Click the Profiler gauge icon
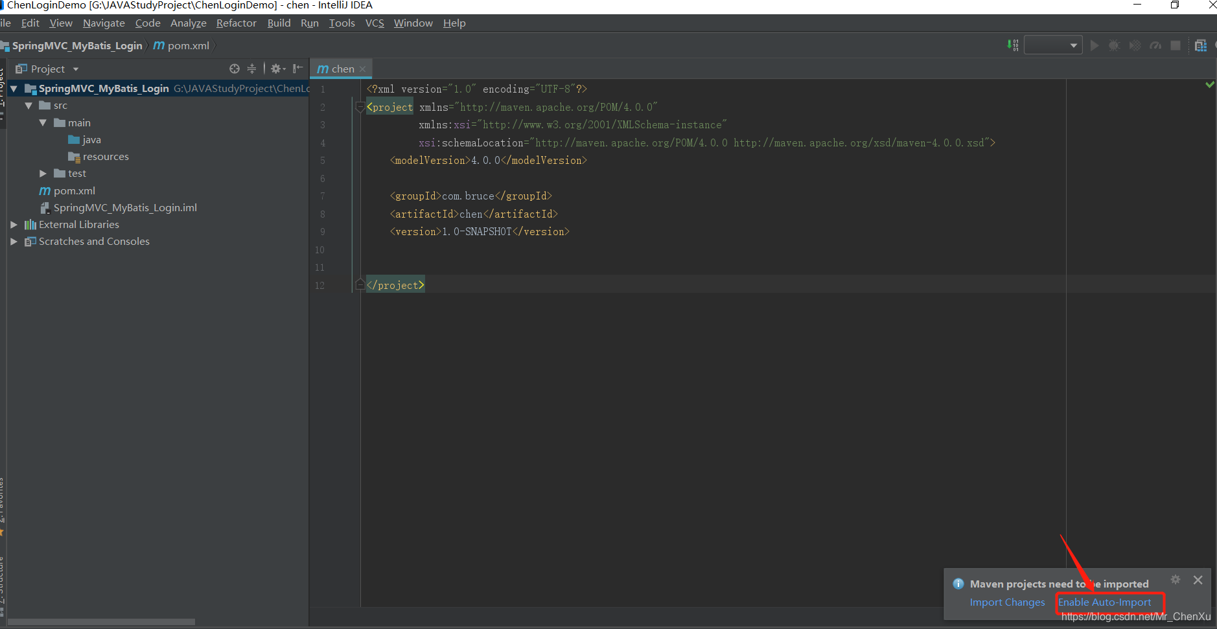1217x629 pixels. (x=1155, y=45)
